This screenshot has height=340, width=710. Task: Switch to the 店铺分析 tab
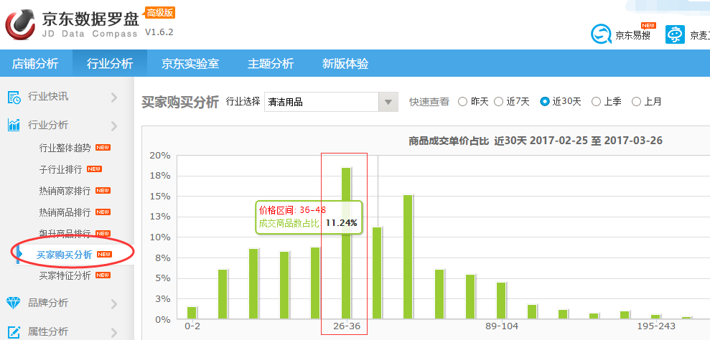pos(35,63)
